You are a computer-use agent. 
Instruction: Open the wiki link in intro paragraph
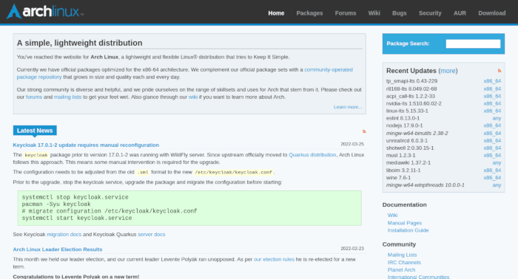(193, 97)
